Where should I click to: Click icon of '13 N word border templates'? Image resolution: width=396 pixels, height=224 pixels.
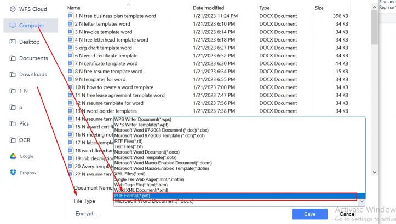(x=71, y=111)
